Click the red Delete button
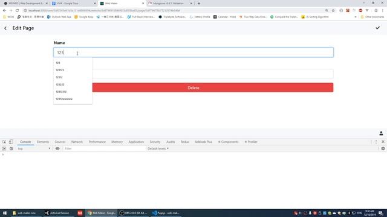 click(x=213, y=87)
